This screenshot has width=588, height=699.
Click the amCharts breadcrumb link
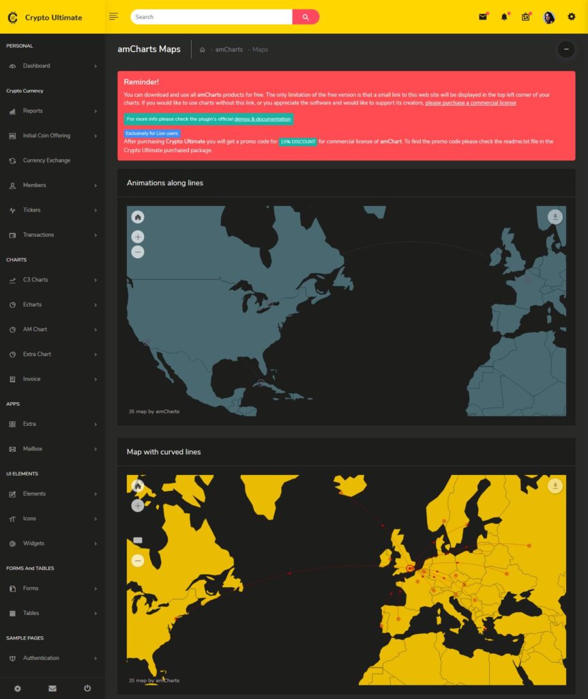pyautogui.click(x=229, y=49)
